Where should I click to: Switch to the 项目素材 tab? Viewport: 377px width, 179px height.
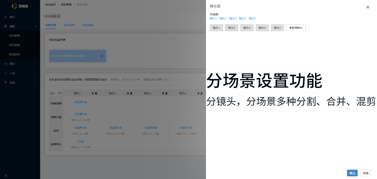tap(69, 25)
